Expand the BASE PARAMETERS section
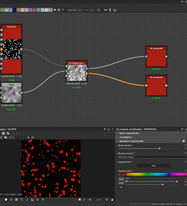The image size is (187, 206). (151, 133)
